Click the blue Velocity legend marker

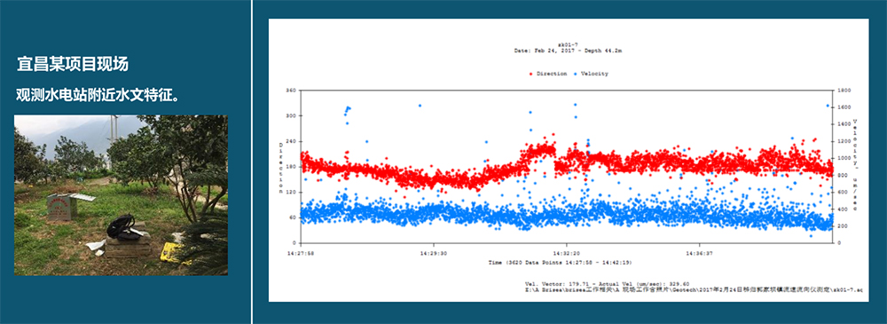pyautogui.click(x=576, y=75)
